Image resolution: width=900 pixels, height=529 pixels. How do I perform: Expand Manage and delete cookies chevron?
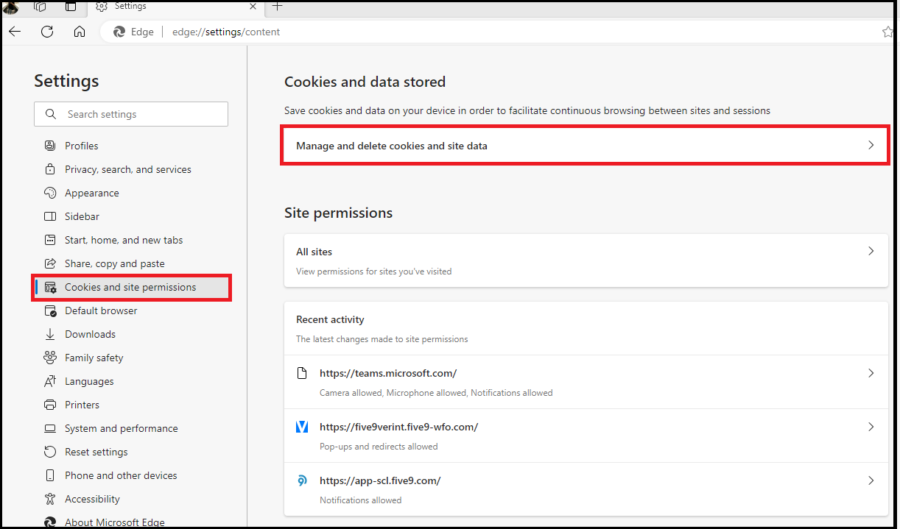point(871,146)
